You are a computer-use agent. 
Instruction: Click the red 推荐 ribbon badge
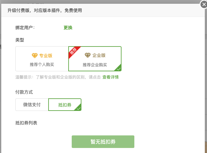74,52
